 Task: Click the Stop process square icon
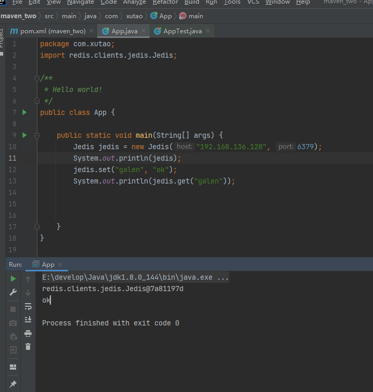[x=13, y=309]
